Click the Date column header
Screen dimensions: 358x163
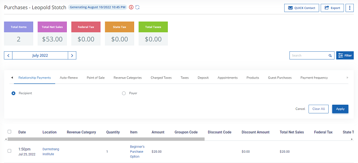[x=22, y=132]
